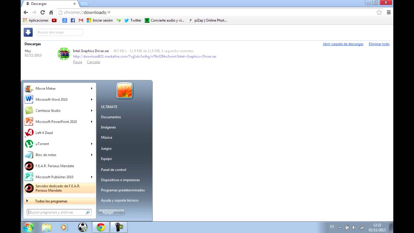Open the Google bookmark icon
The image size is (414, 233).
pyautogui.click(x=65, y=20)
